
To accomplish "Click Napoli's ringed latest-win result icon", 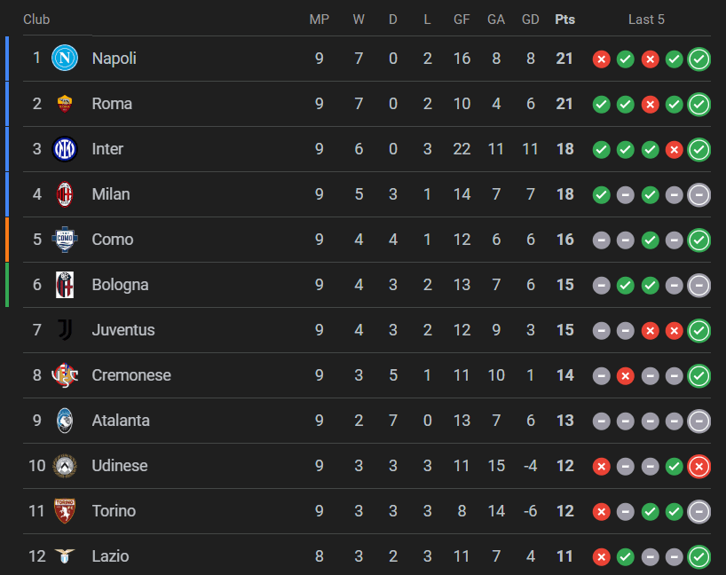I will (x=699, y=59).
